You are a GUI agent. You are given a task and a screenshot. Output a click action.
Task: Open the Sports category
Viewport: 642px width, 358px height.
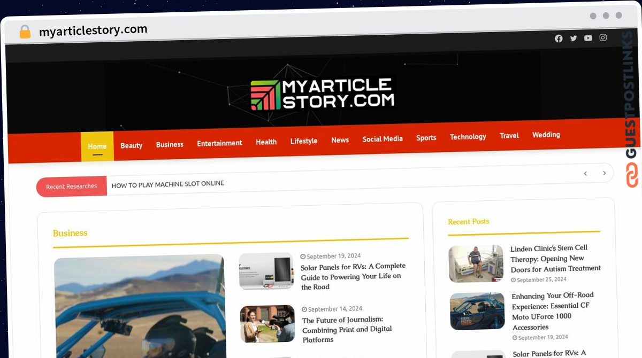pyautogui.click(x=426, y=138)
